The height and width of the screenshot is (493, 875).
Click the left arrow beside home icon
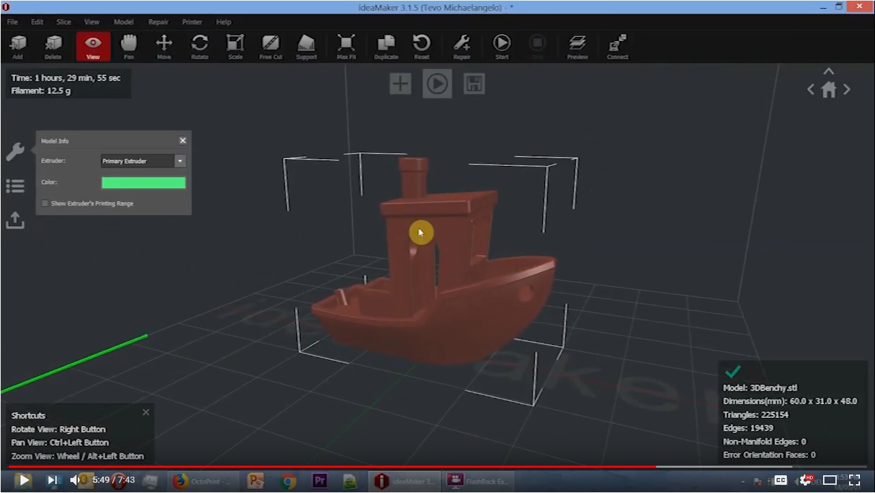(811, 89)
